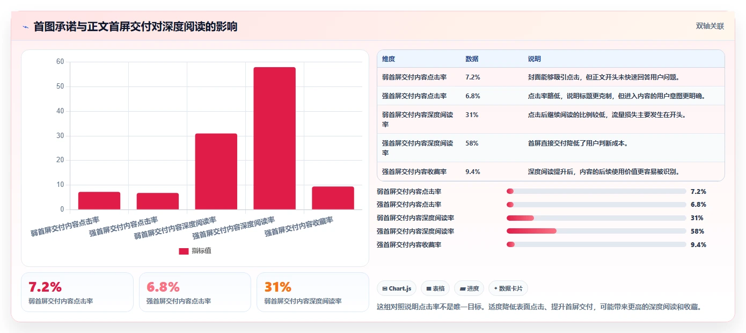Viewport: 746px width, 333px height.
Task: Click the description beginning 点击后继续阅读的比例较低
Action: 608,115
